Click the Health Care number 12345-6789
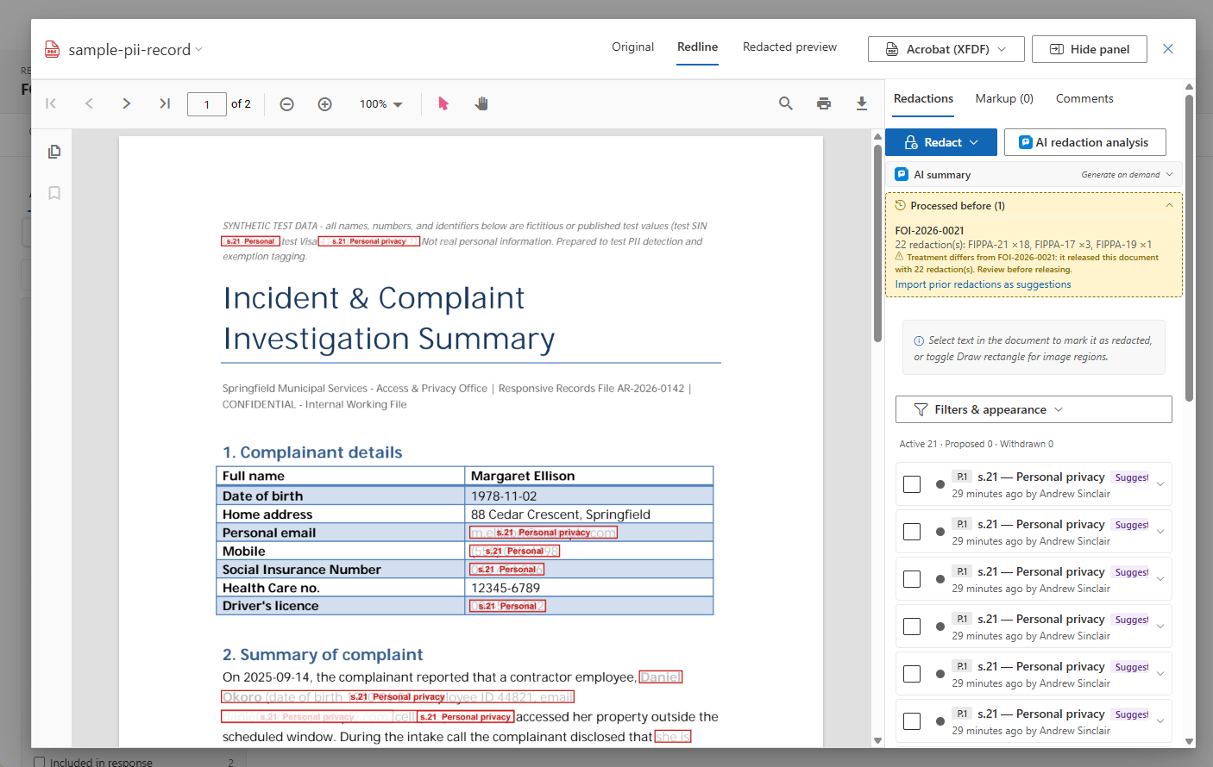The width and height of the screenshot is (1213, 767). pos(506,588)
